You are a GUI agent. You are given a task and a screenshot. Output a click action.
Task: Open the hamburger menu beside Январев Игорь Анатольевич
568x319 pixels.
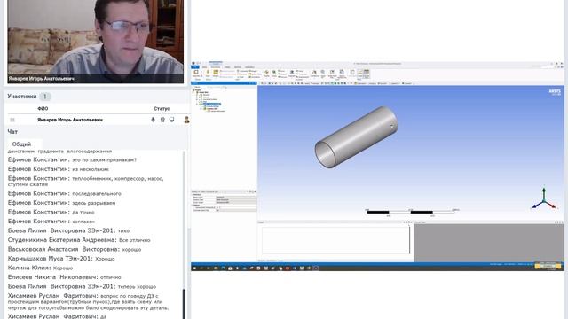12,120
